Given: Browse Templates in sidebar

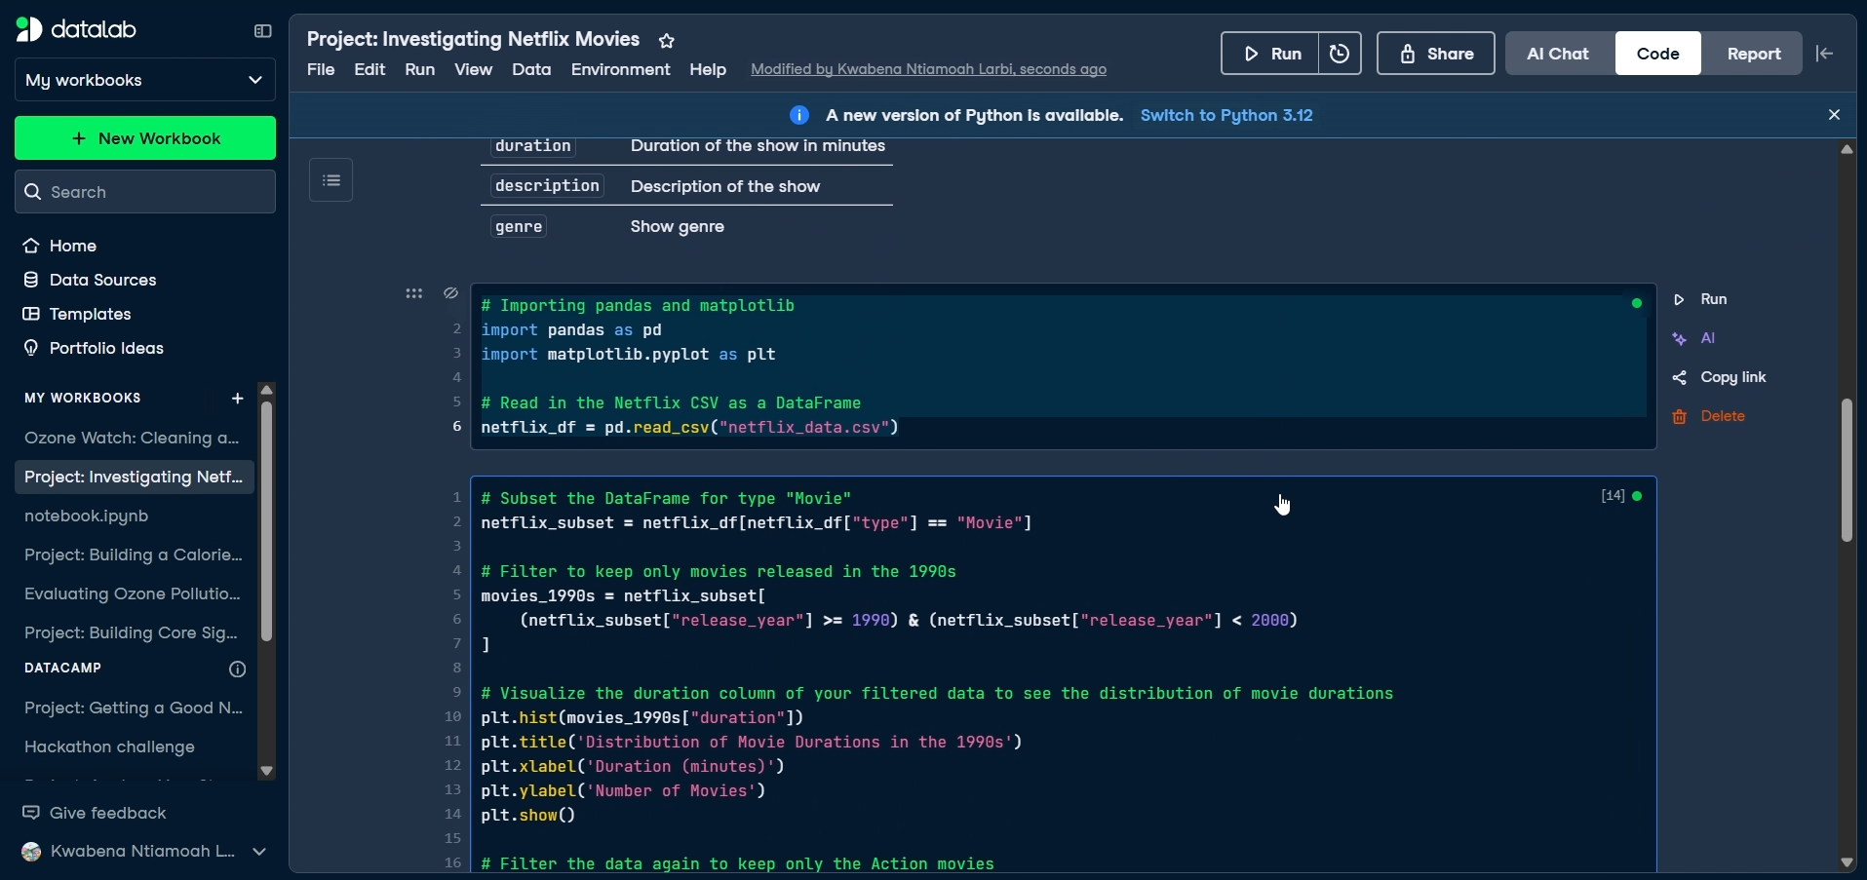Looking at the screenshot, I should [77, 314].
